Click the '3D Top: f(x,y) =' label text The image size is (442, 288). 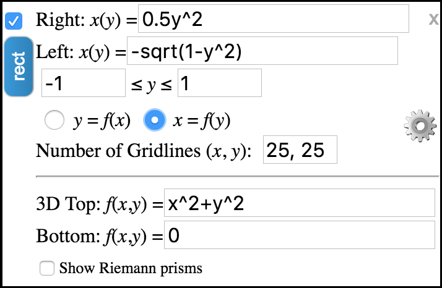click(x=100, y=204)
